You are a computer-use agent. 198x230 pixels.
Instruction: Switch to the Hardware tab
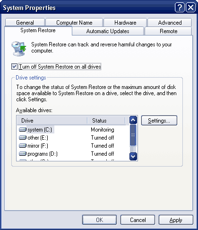[x=125, y=23]
